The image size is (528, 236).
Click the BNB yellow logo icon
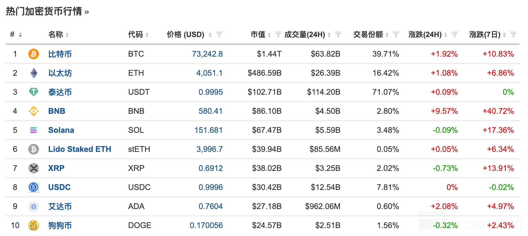pos(34,111)
